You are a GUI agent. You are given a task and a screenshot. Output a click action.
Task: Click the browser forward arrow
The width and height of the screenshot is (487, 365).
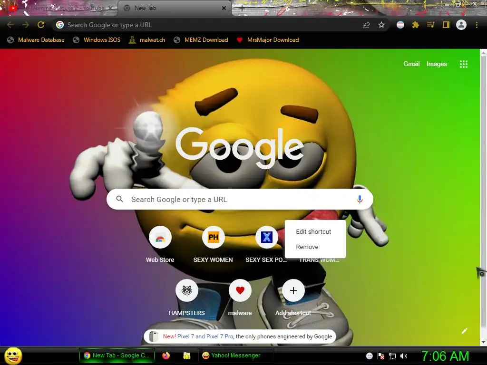(x=26, y=25)
